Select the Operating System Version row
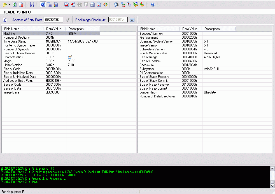Image resolution: width=275 pixels, height=194 pixels. pyautogui.click(x=187, y=41)
